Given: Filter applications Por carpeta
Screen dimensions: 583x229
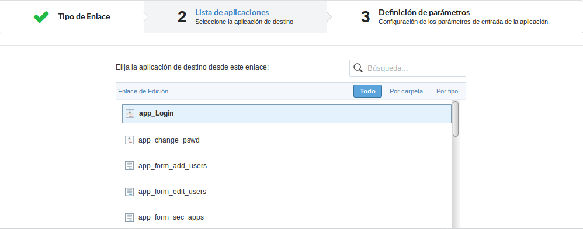Looking at the screenshot, I should point(406,91).
